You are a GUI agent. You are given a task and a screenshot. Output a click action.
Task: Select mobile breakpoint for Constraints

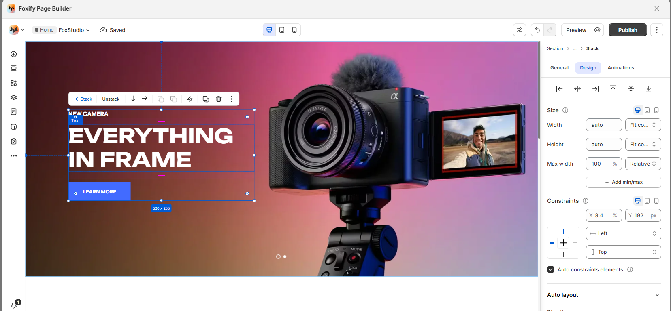[656, 201]
